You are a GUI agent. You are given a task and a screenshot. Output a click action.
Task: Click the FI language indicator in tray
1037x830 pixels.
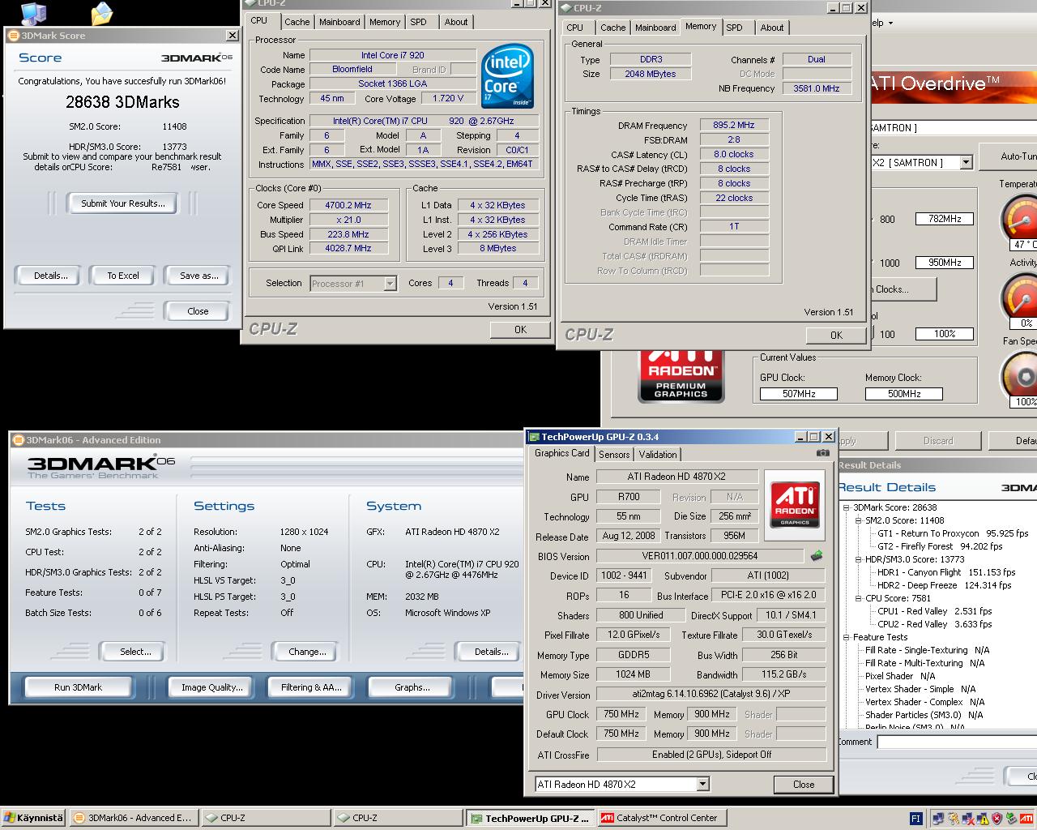915,819
